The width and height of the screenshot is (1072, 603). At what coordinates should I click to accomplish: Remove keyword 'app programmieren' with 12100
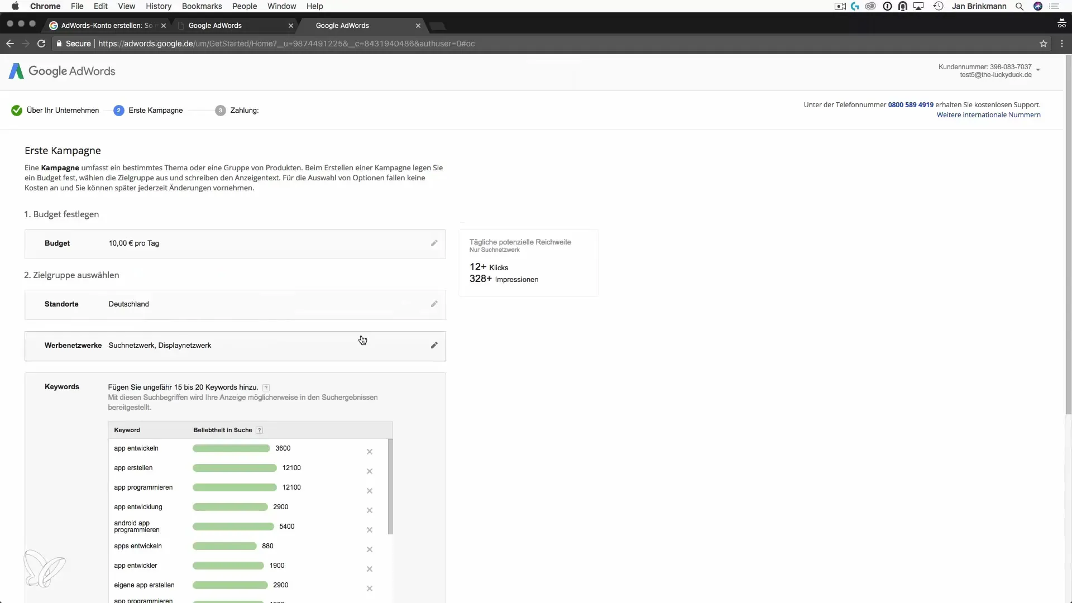click(x=369, y=491)
